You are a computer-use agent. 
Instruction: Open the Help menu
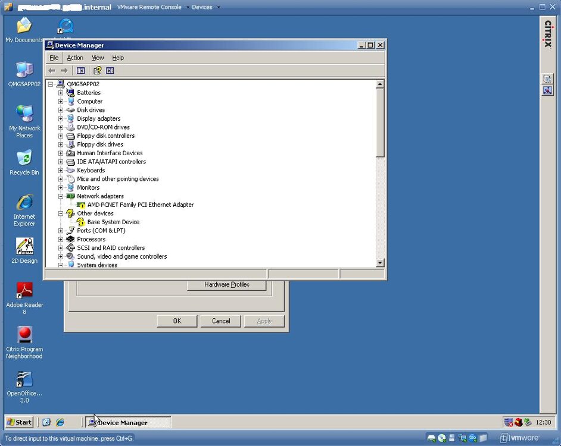(118, 58)
